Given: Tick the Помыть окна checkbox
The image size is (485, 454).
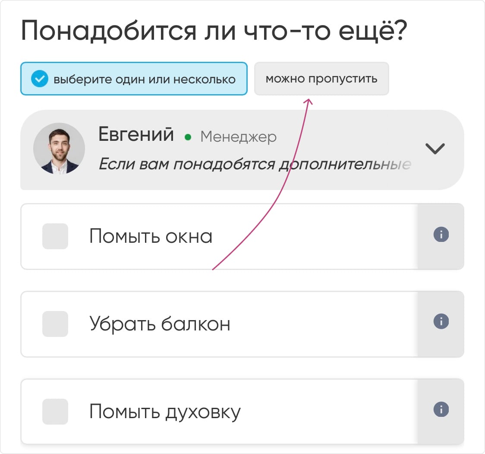Looking at the screenshot, I should coord(55,236).
